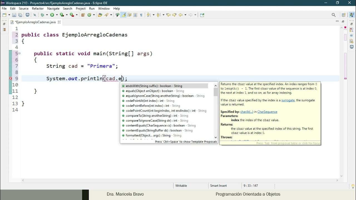
Task: Click the Forward navigation arrow
Action: (x=191, y=15)
